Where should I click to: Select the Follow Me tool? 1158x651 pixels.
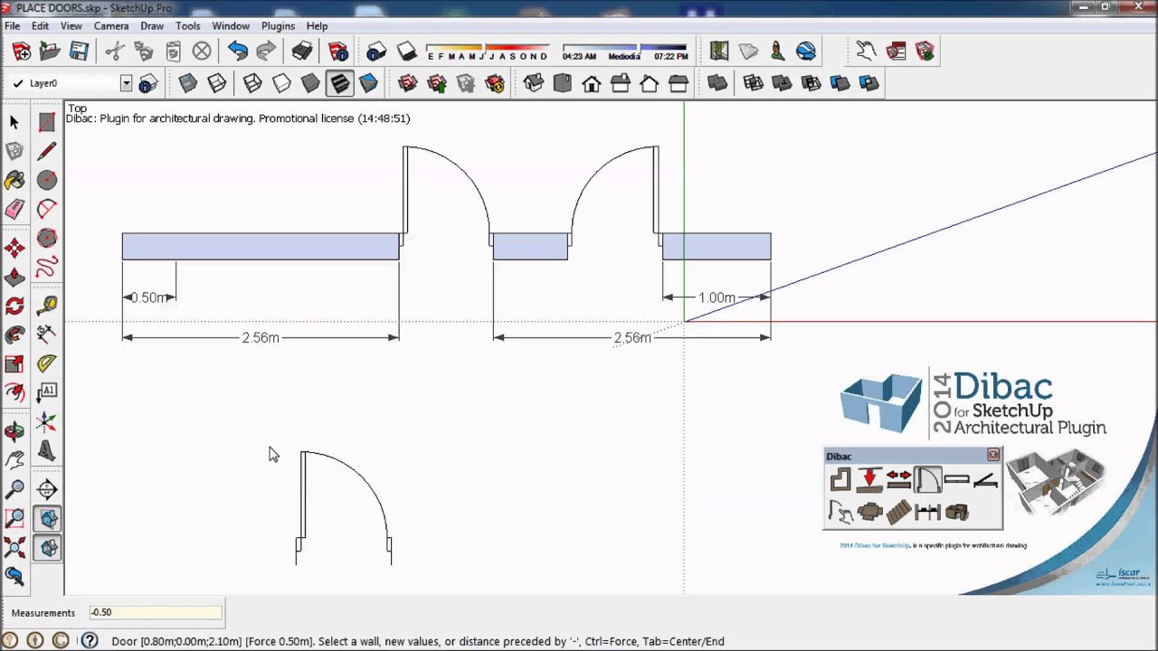click(14, 335)
